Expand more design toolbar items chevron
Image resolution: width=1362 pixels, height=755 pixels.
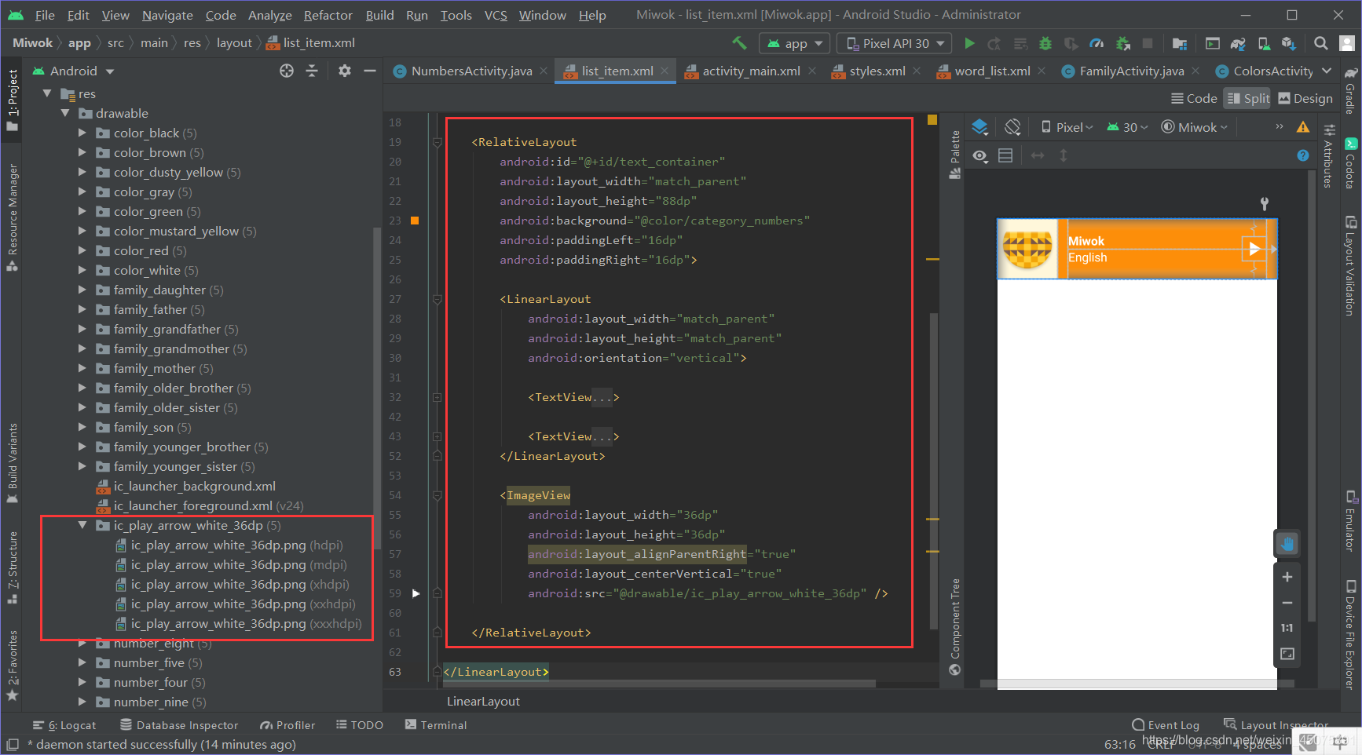1280,126
